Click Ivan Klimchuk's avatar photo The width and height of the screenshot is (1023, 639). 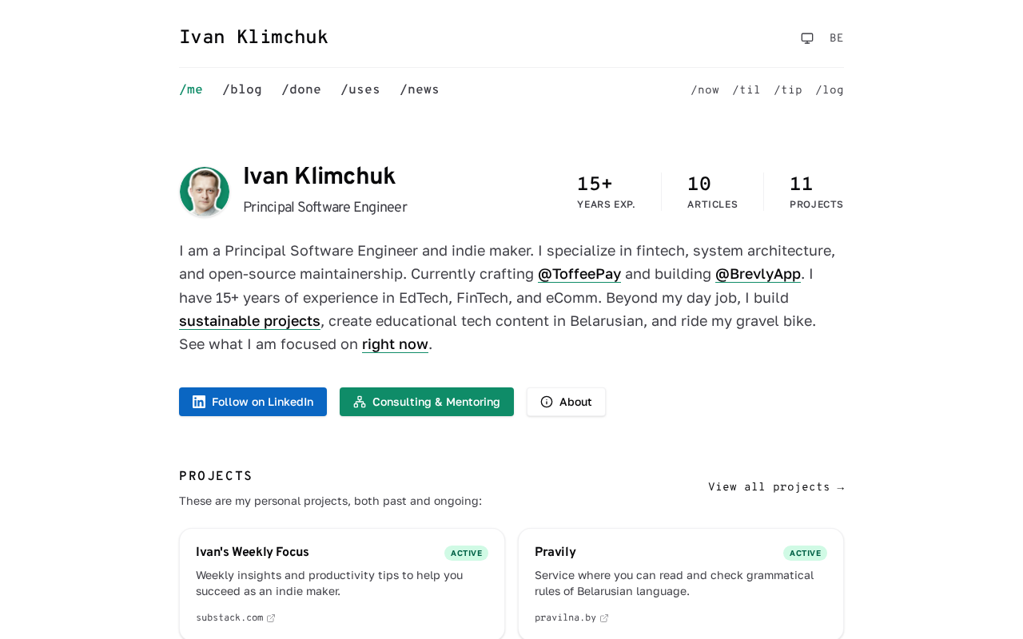pos(205,192)
